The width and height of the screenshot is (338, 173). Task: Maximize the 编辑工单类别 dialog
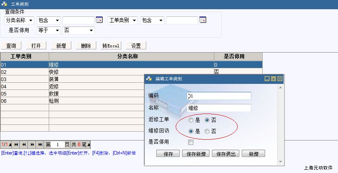click(274, 79)
